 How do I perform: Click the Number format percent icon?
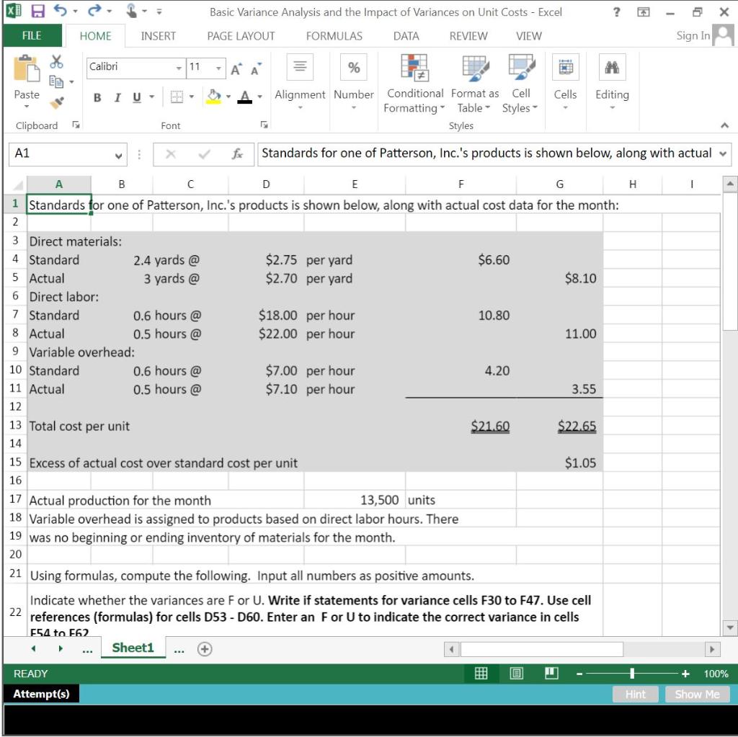pyautogui.click(x=352, y=68)
